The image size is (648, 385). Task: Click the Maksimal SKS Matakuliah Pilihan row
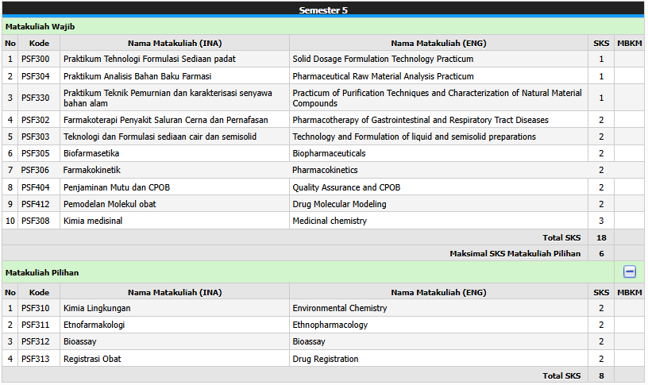(515, 254)
